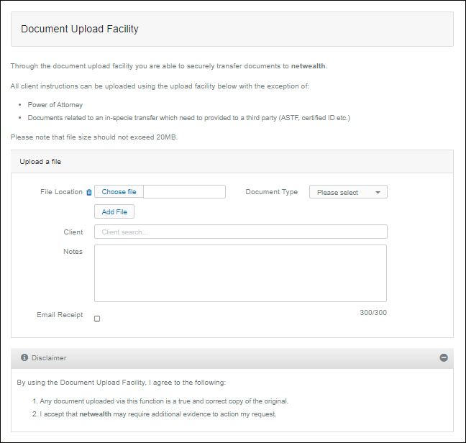Screen dimensions: 466x443
Task: Click the Notes field label
Action: [x=73, y=252]
